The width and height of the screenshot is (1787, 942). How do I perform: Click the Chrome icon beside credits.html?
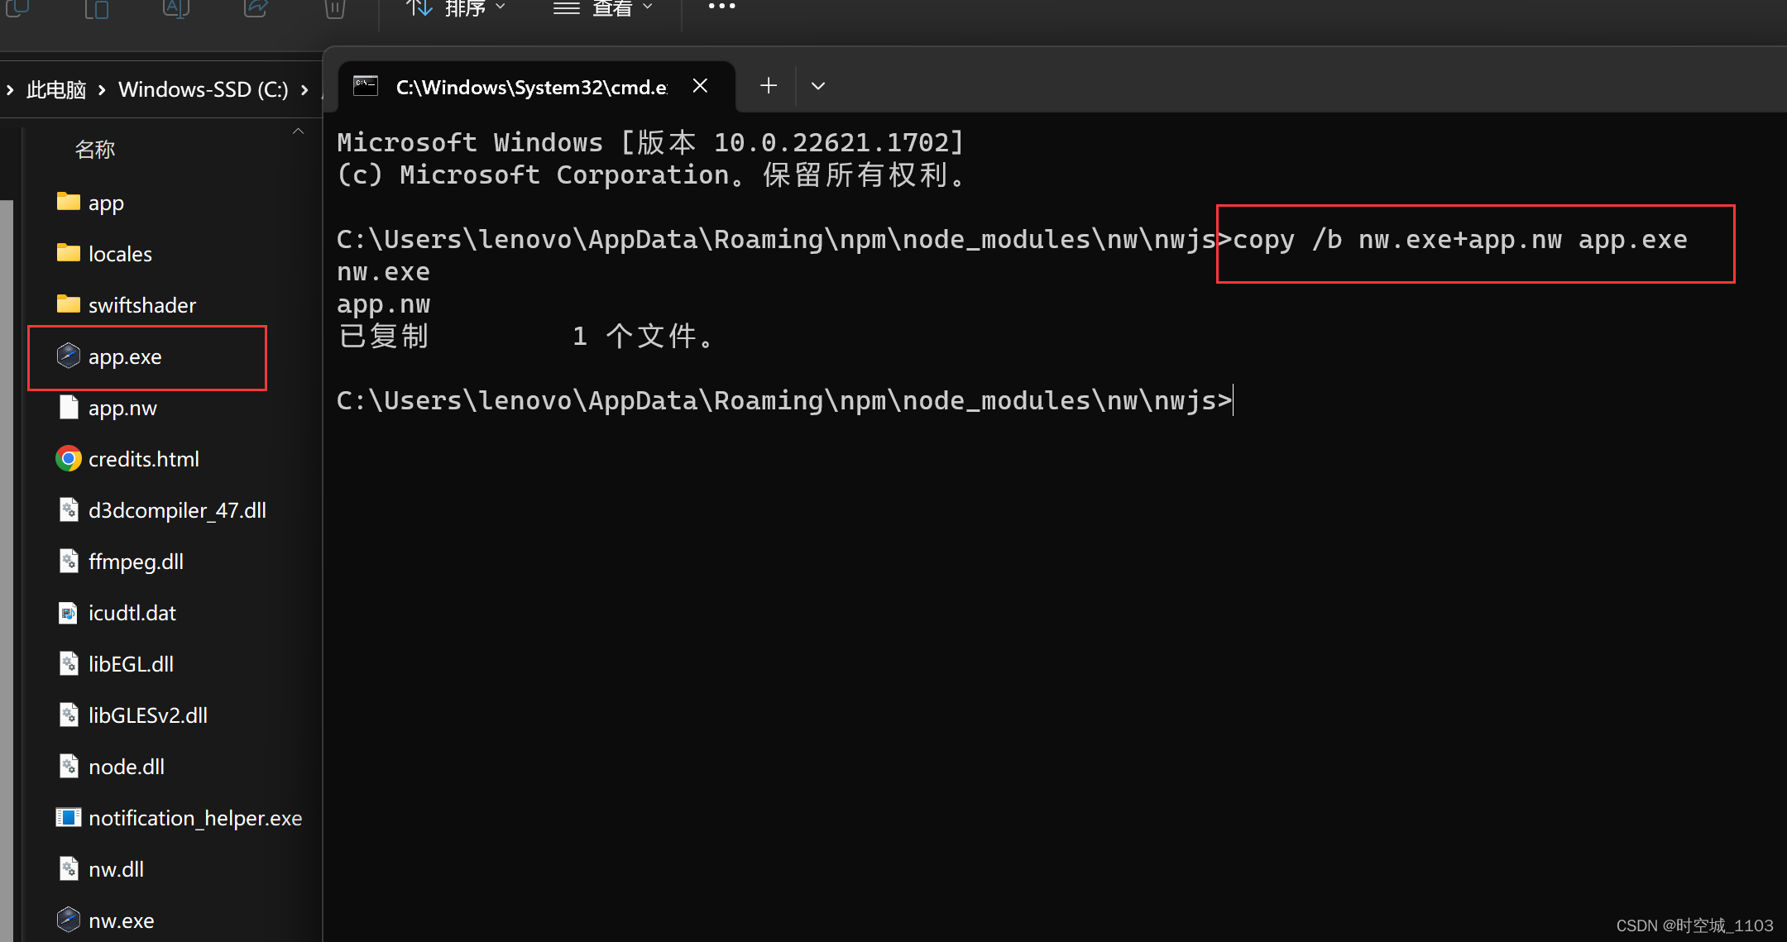[68, 458]
